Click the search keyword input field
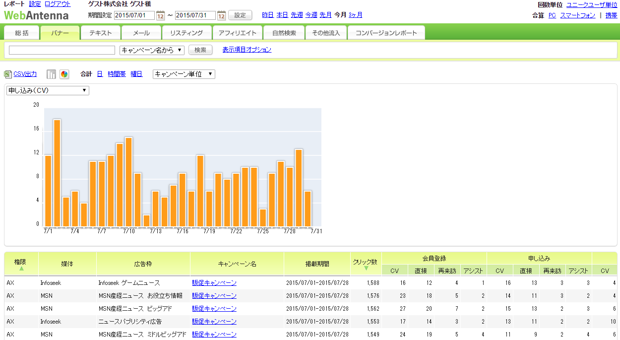The image size is (620, 340). coord(62,50)
